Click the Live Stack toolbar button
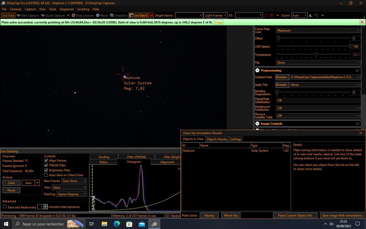Screen dimensions: 366x229 click(138, 16)
